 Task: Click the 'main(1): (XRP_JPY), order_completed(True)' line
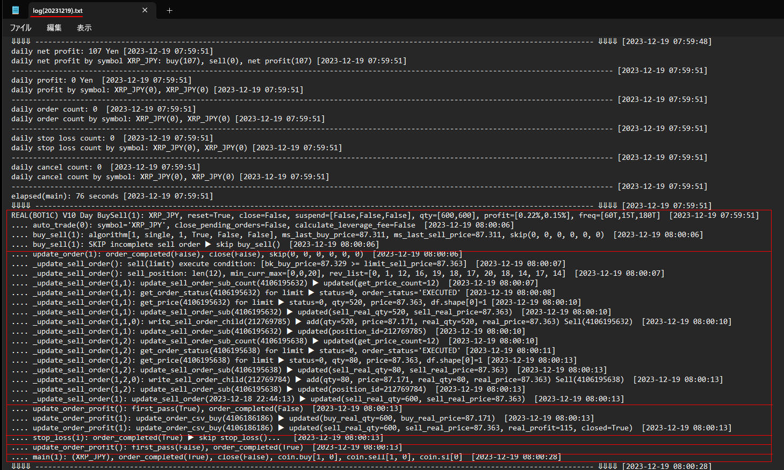[x=286, y=457]
